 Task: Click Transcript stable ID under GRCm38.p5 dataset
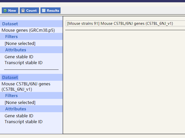(24, 63)
